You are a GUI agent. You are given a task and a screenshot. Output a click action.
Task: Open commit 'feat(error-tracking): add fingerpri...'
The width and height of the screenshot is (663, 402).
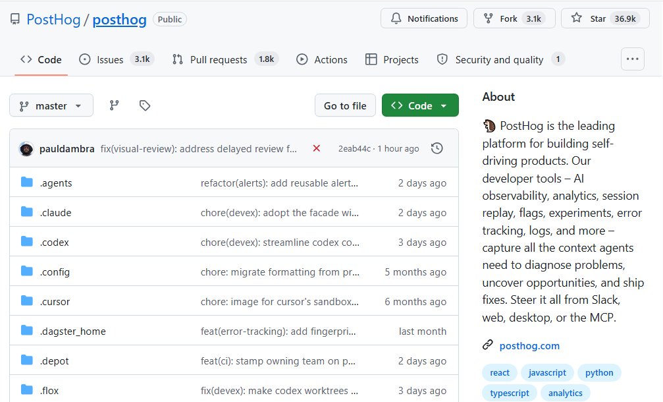pos(278,331)
